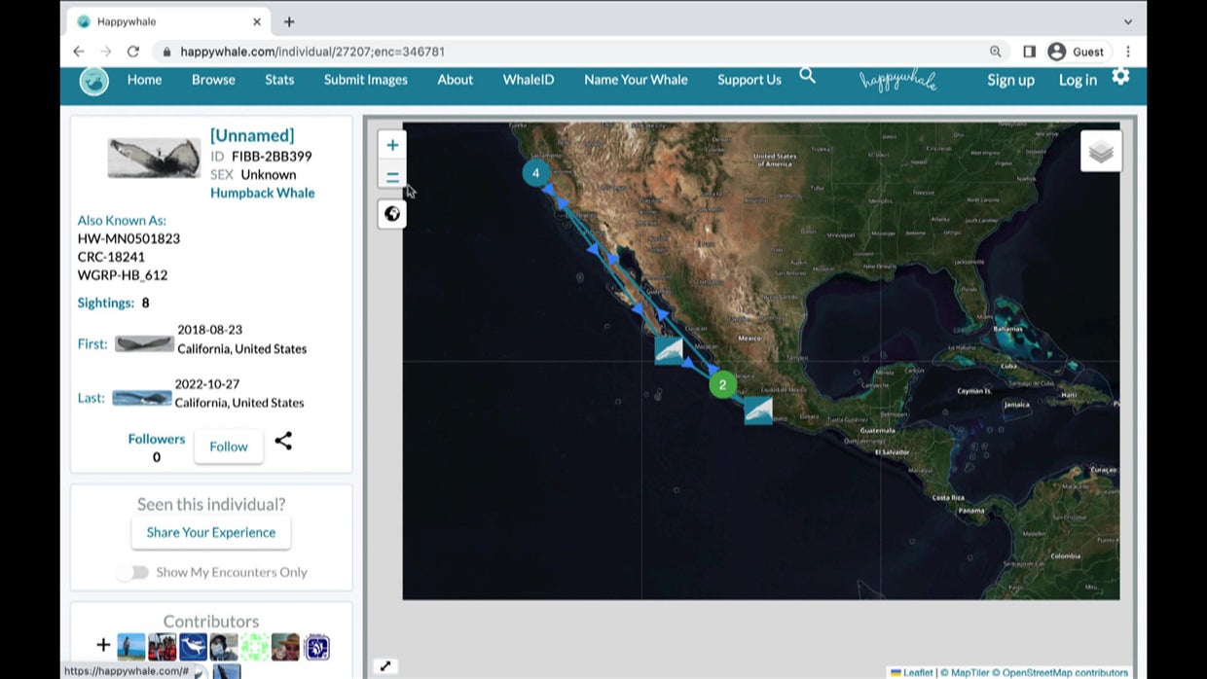Go back in browser history
This screenshot has height=679, width=1207.
pos(79,52)
